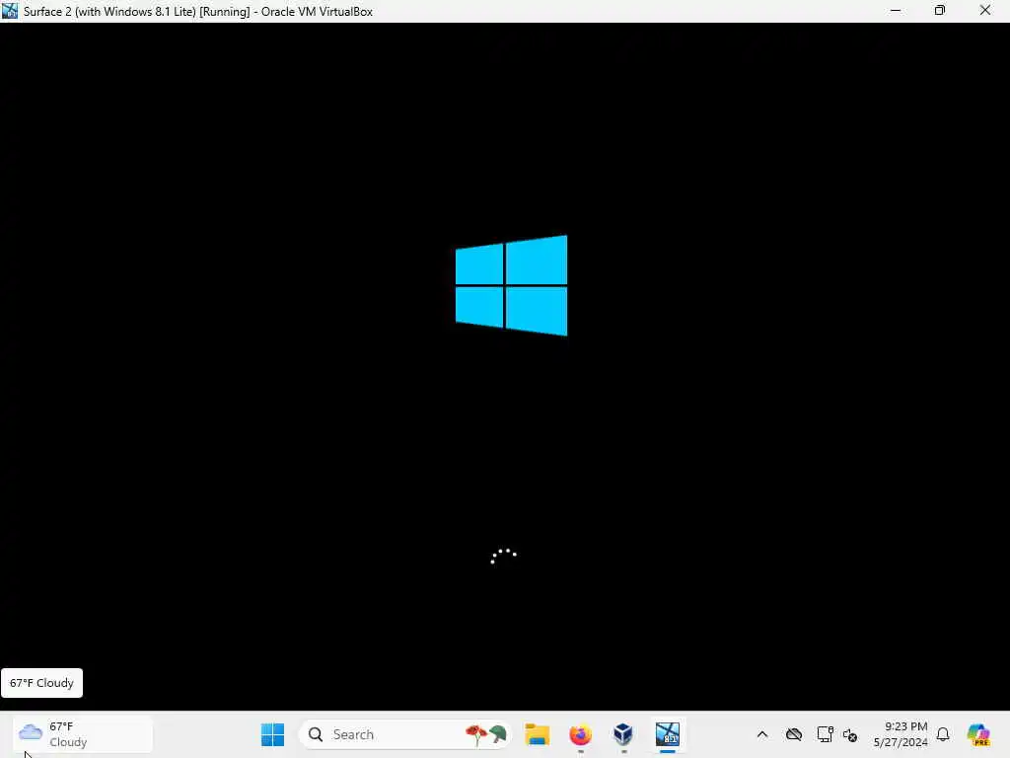Click the VirtualBox window title bar icon
The height and width of the screenshot is (758, 1010).
tap(10, 11)
